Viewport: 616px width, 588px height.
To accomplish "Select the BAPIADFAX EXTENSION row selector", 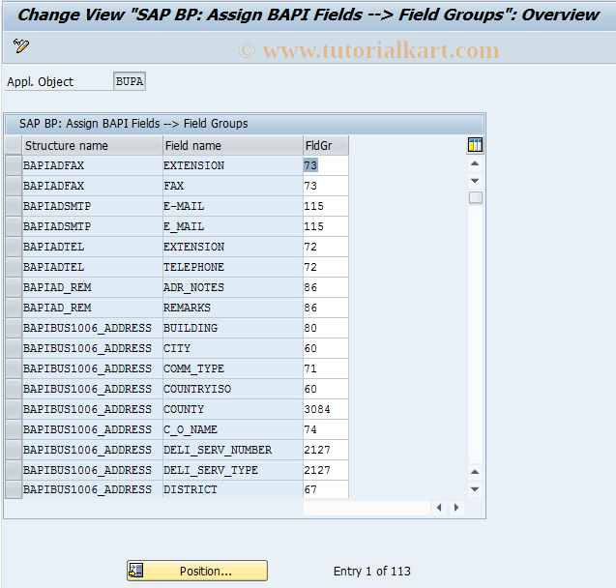I will pos(14,165).
